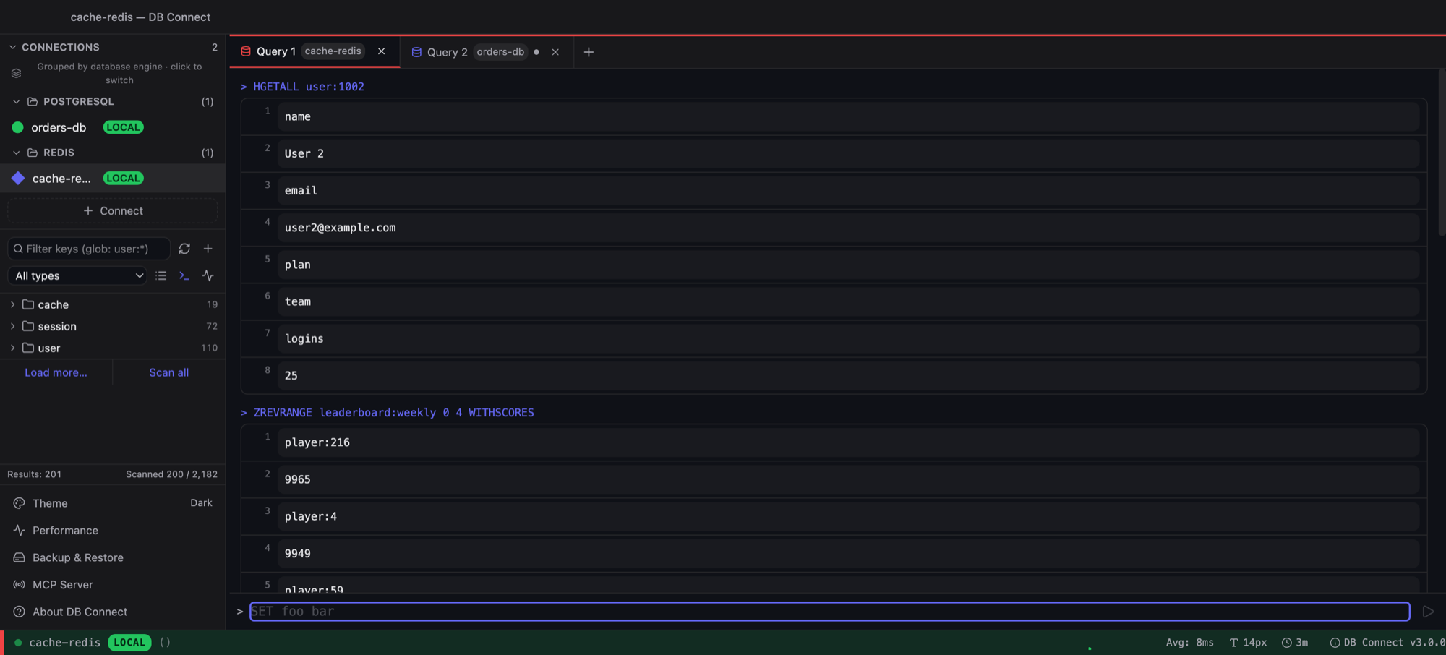Click the parentheses icon in status bar
The height and width of the screenshot is (655, 1446).
point(165,642)
